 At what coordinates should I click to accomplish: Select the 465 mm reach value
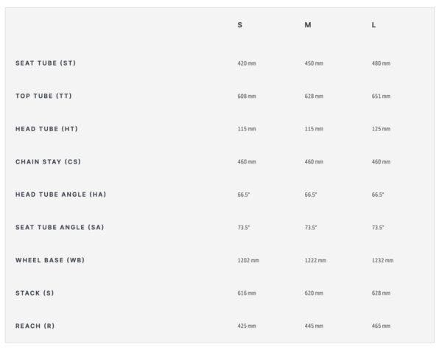[x=381, y=326]
